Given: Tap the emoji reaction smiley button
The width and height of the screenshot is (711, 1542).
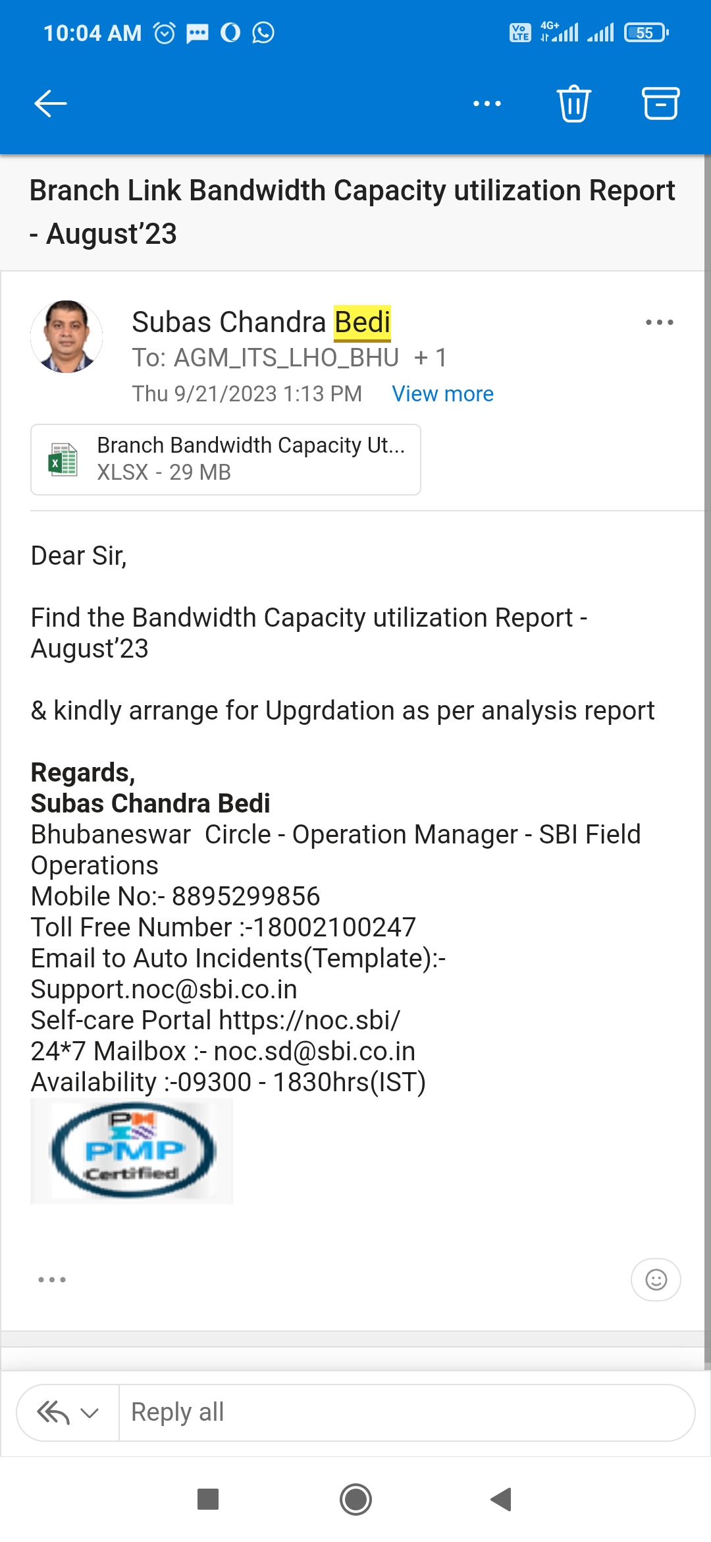Looking at the screenshot, I should click(656, 1280).
